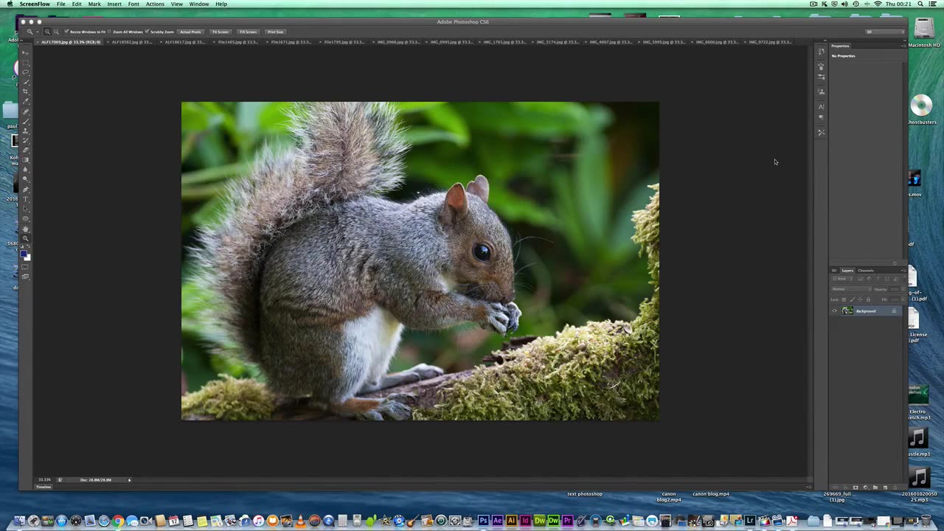Image resolution: width=944 pixels, height=531 pixels.
Task: Open the Edit menu
Action: [x=77, y=4]
